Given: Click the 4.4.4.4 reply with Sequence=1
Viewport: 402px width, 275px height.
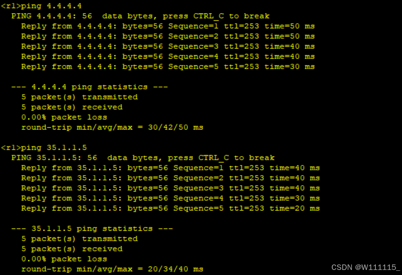Looking at the screenshot, I should pos(168,26).
